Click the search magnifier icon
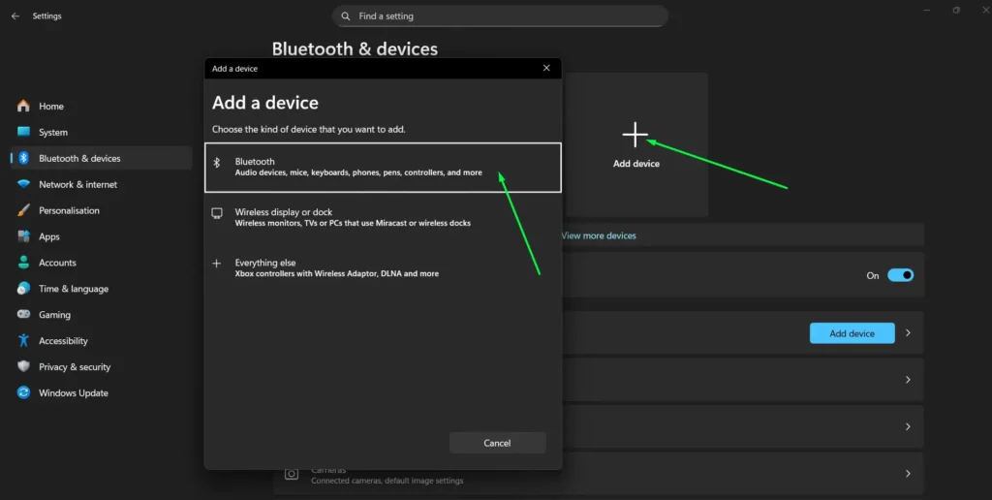992x500 pixels. pyautogui.click(x=346, y=16)
